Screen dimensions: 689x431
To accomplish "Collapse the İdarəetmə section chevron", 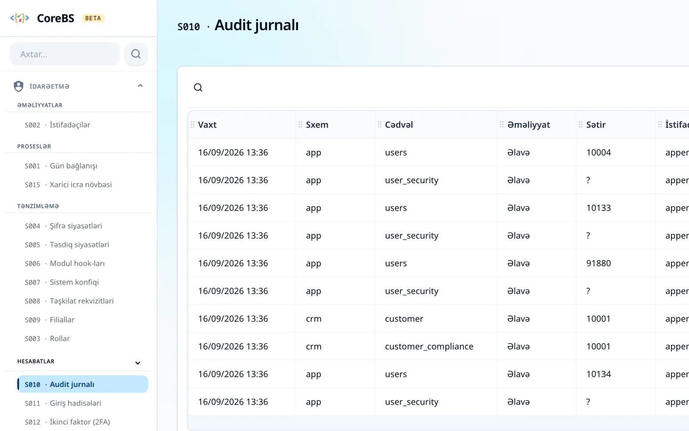I will (x=140, y=86).
